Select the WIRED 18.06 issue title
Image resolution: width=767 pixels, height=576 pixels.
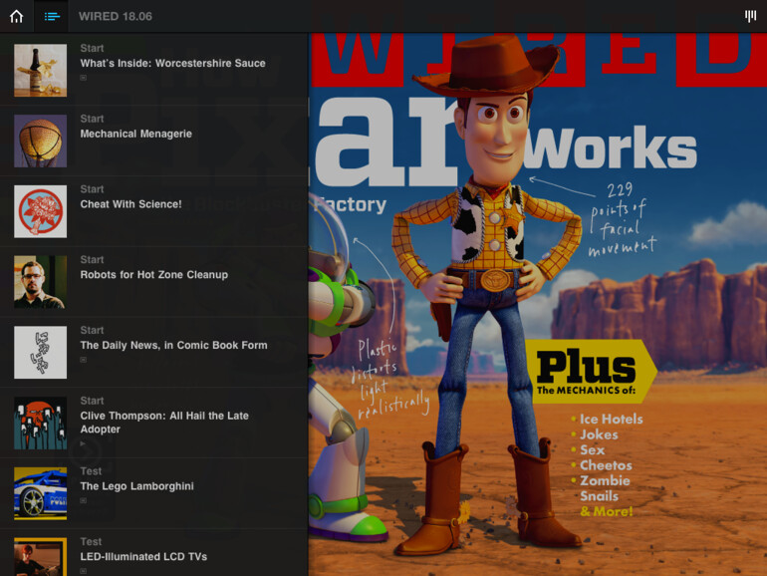tap(116, 16)
